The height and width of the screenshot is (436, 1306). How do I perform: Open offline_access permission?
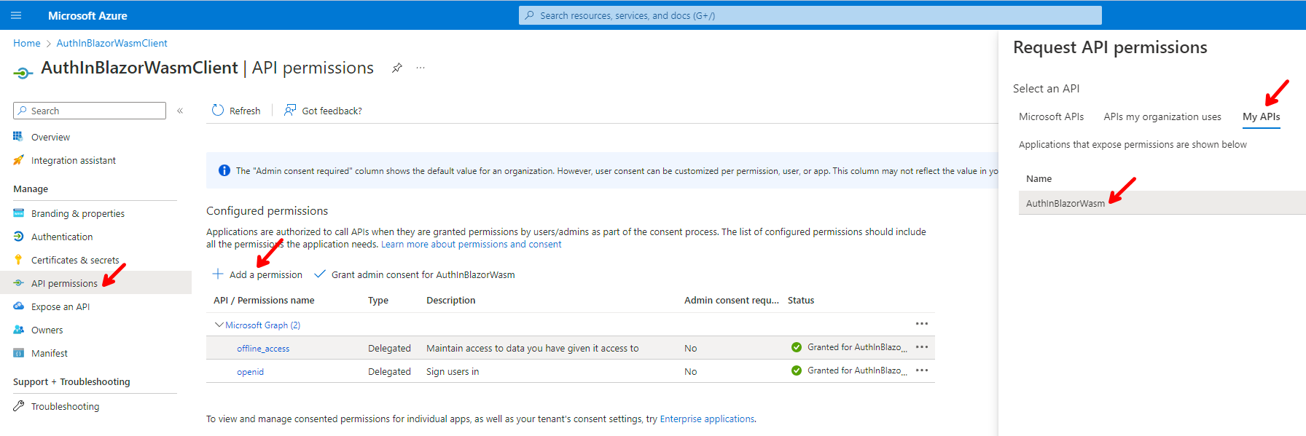click(263, 349)
